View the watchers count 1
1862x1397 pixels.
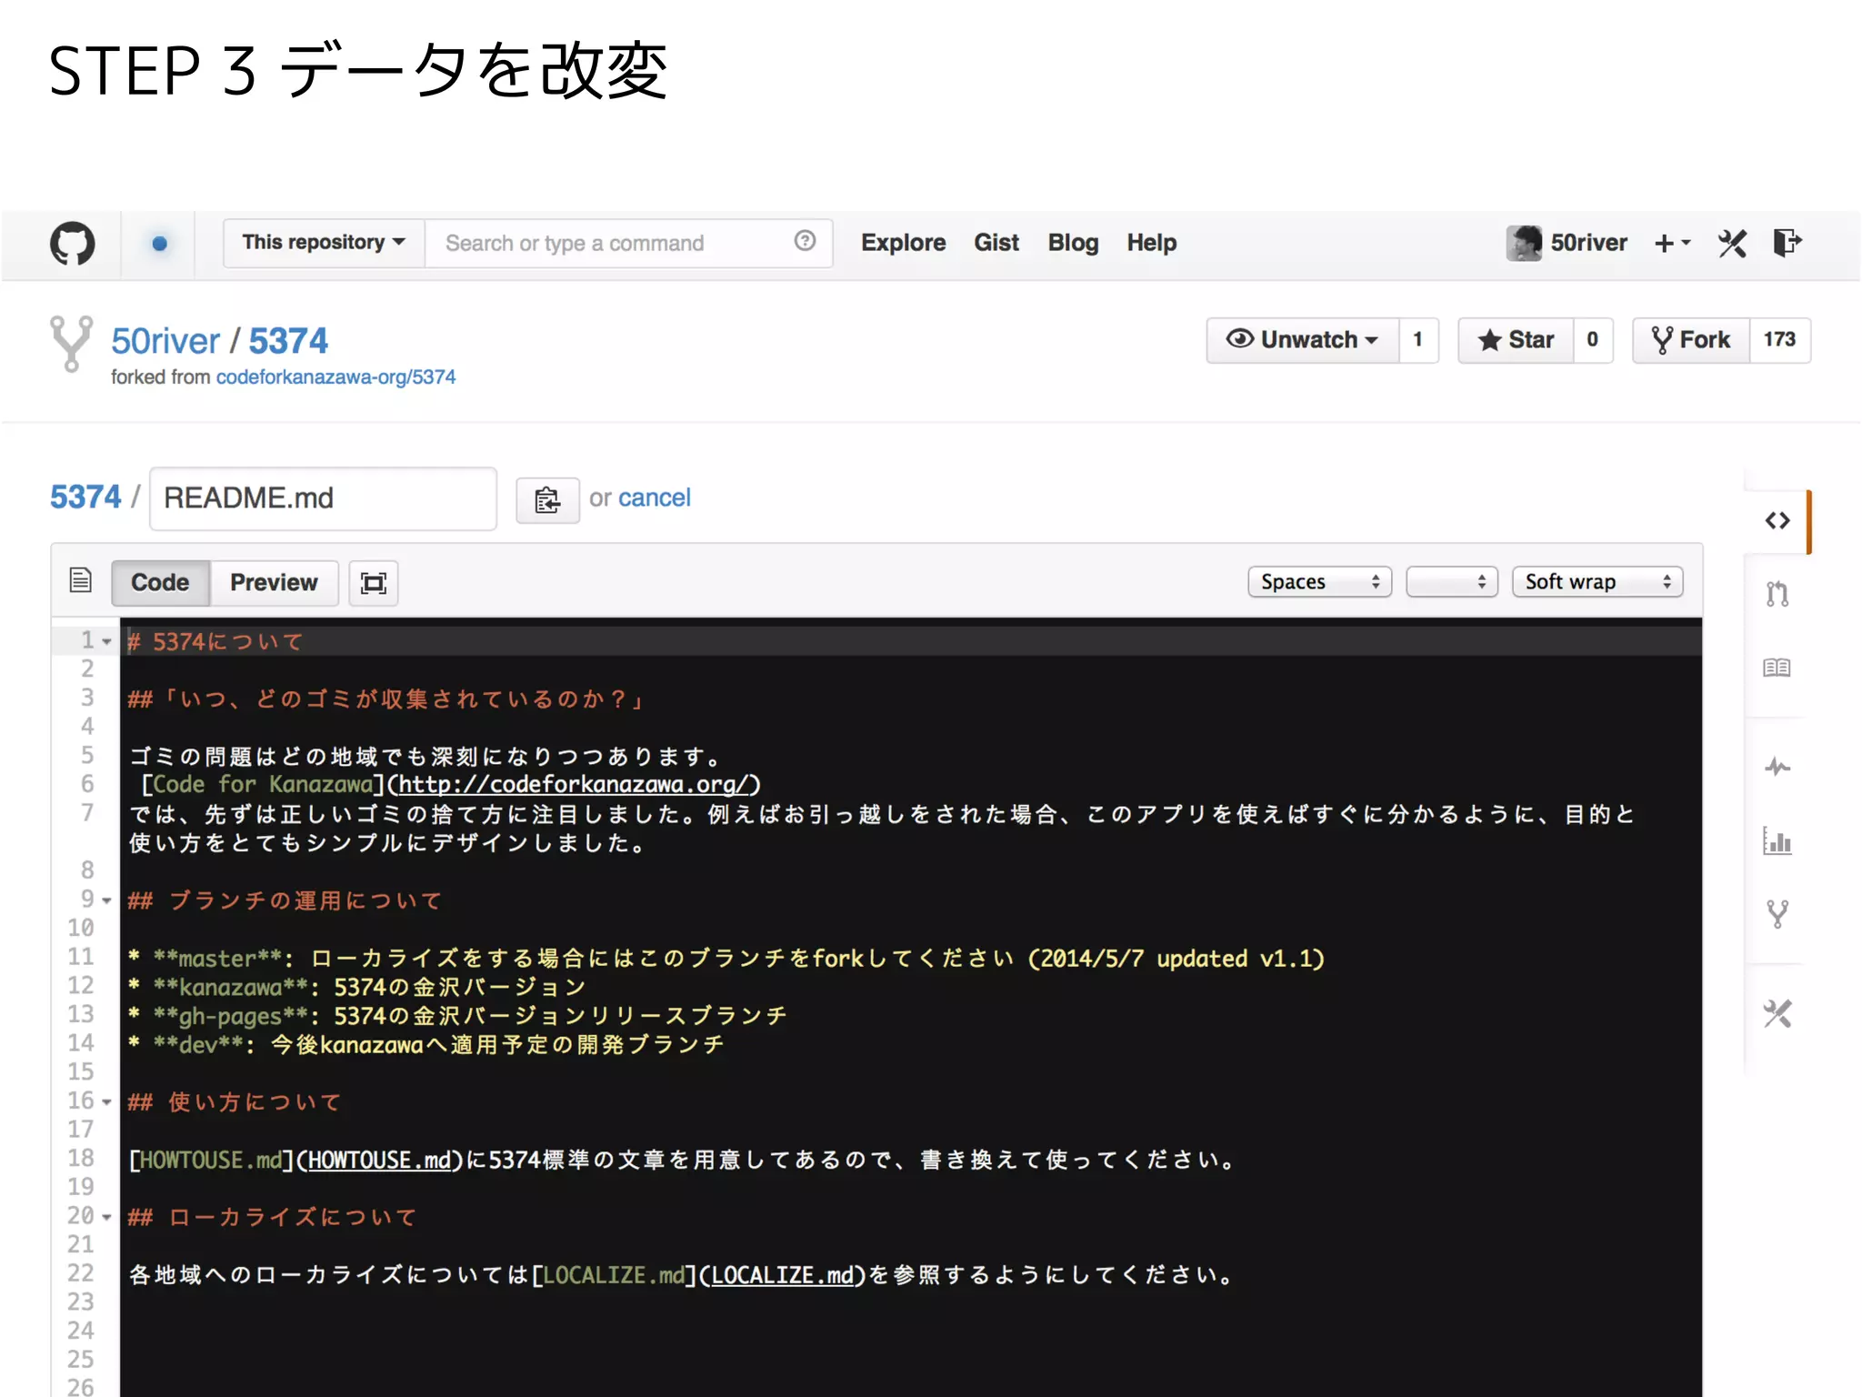coord(1418,340)
